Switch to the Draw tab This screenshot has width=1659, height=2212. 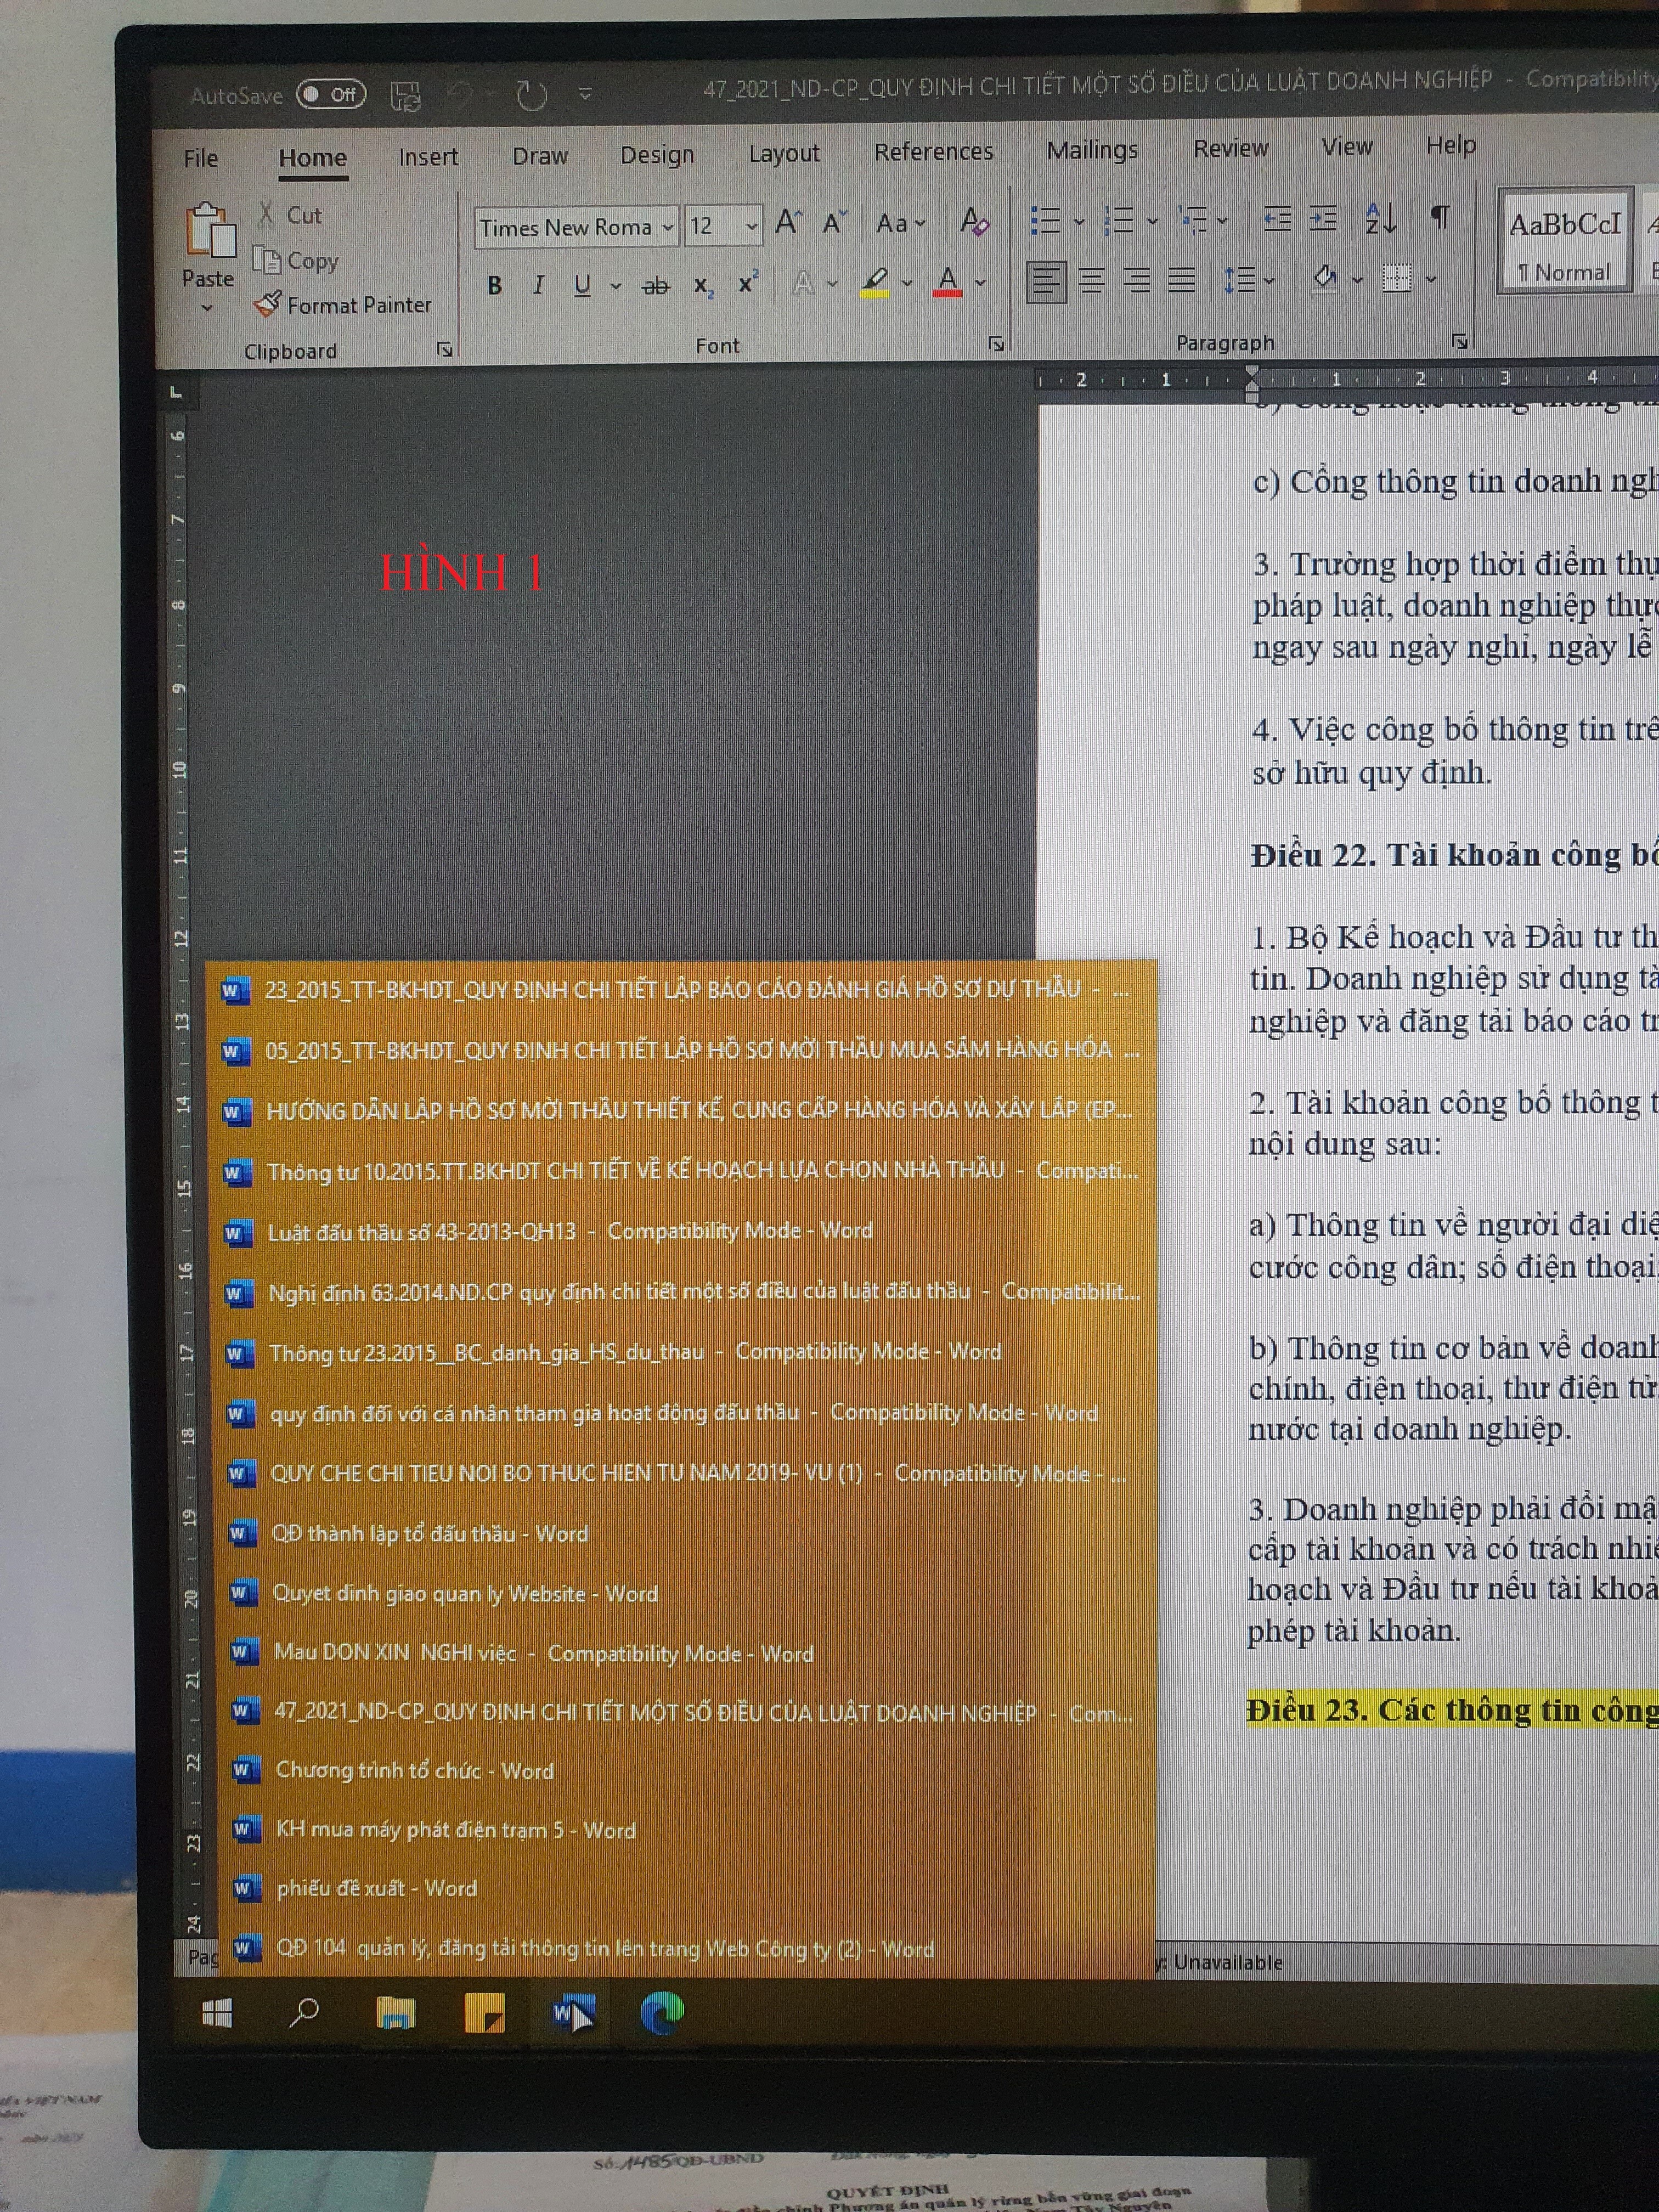(x=540, y=156)
